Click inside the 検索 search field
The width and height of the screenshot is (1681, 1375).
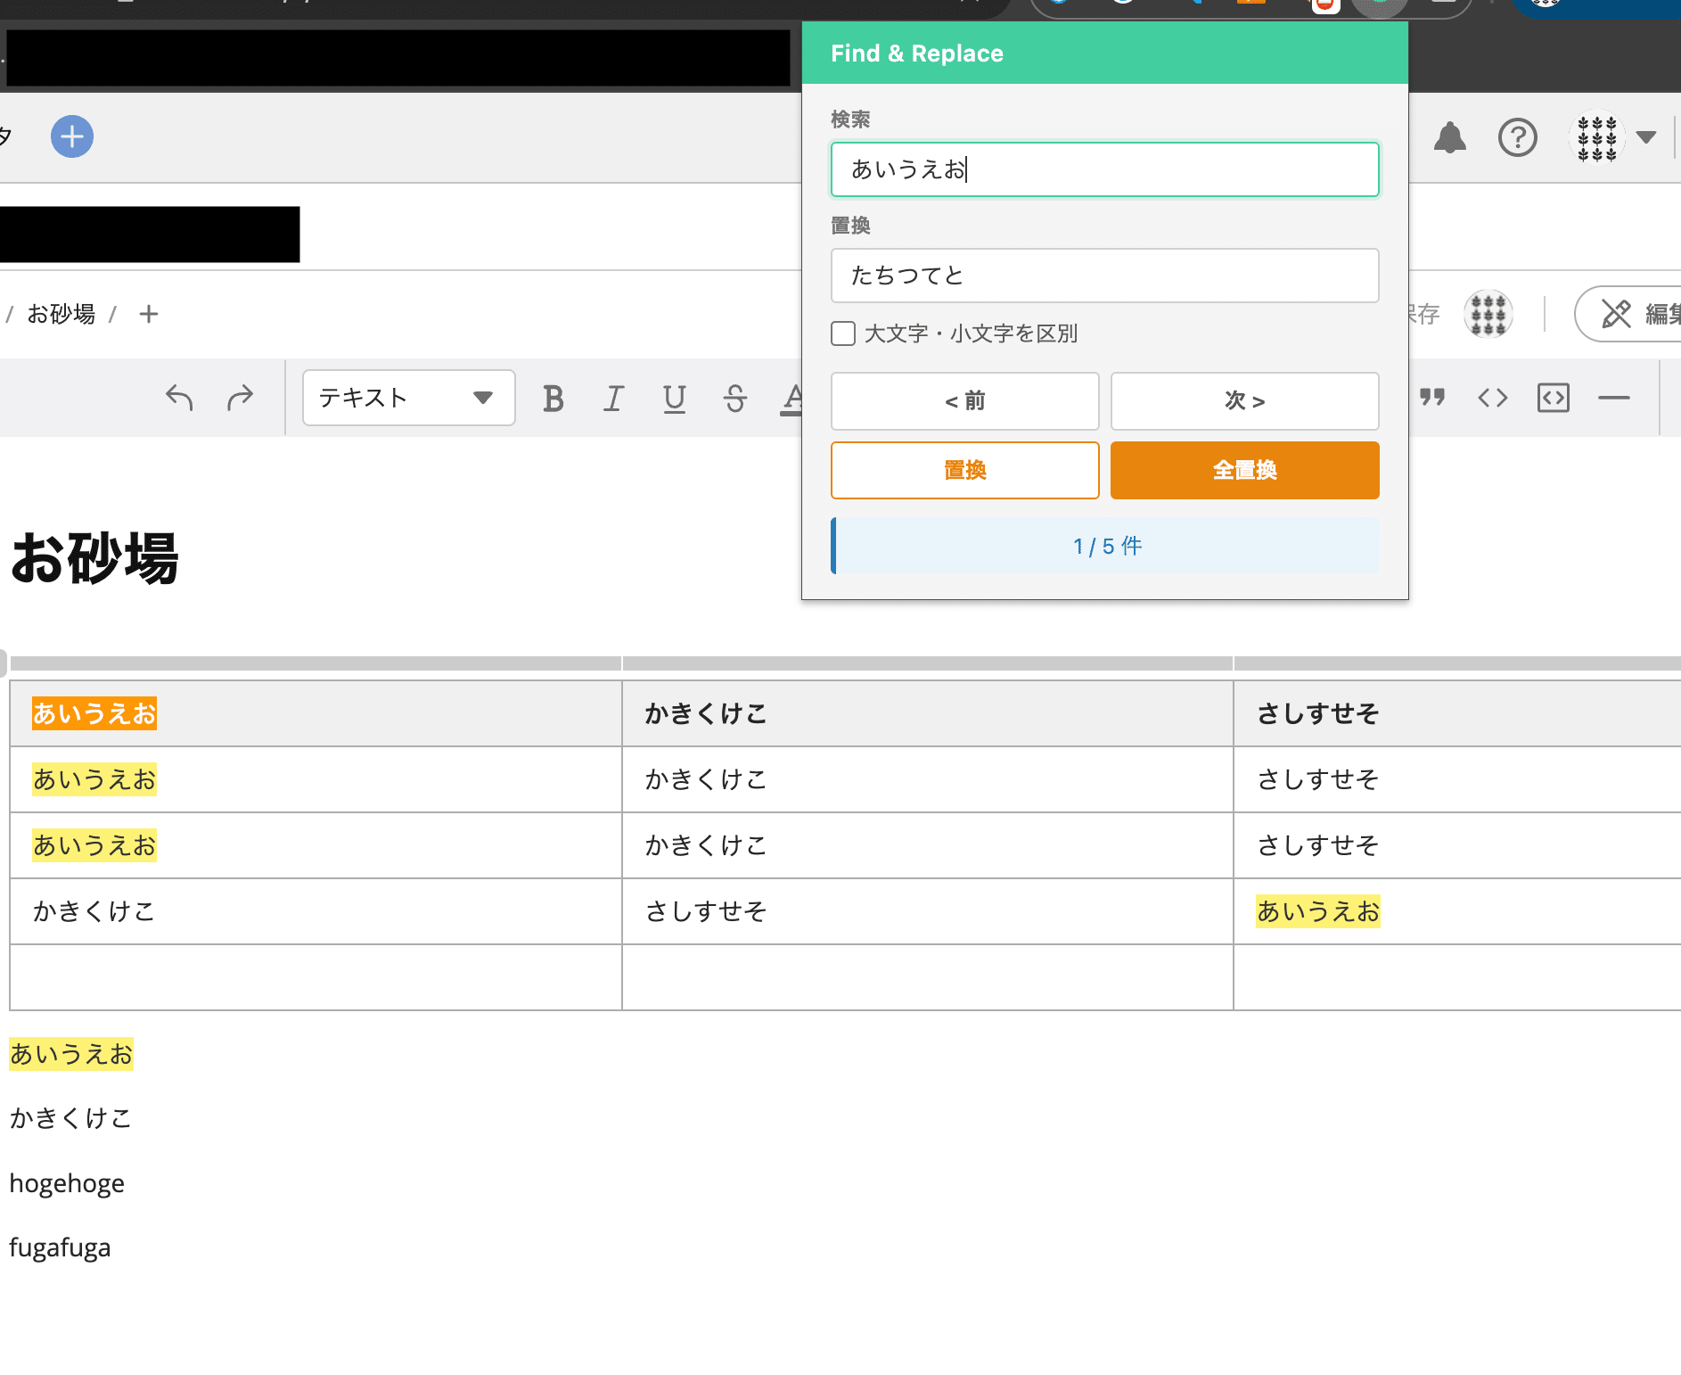click(x=1103, y=169)
